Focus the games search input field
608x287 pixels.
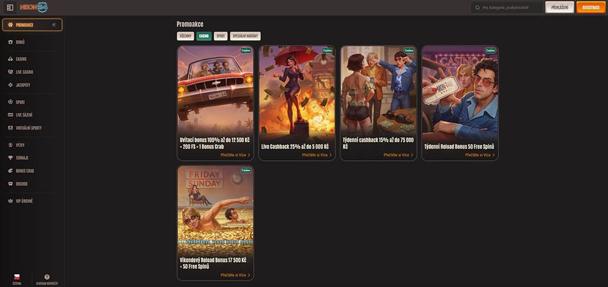(x=507, y=7)
